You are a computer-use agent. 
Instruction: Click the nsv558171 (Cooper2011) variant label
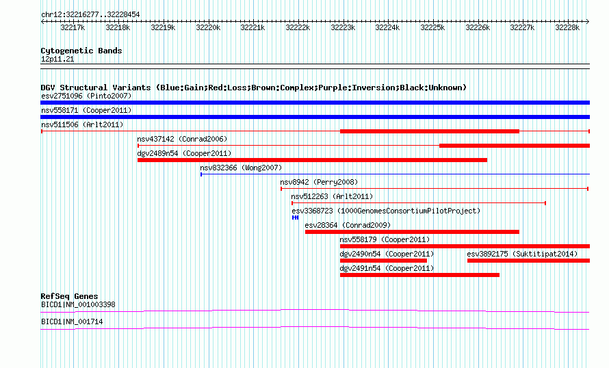[x=86, y=110]
